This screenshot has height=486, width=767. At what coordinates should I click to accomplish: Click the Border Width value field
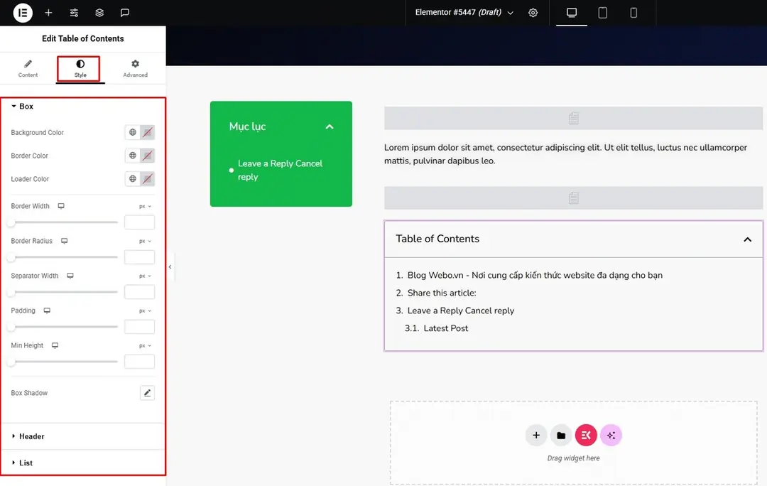pos(139,222)
